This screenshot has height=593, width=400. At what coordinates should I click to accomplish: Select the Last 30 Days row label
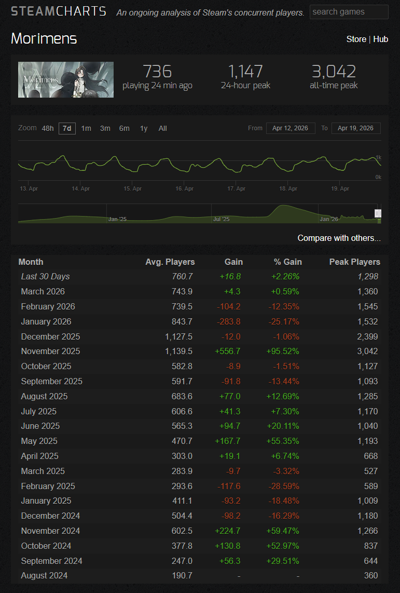click(45, 276)
